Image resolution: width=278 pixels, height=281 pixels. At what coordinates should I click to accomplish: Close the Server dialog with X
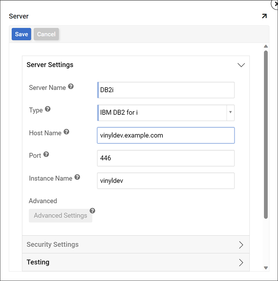tap(275, 2)
